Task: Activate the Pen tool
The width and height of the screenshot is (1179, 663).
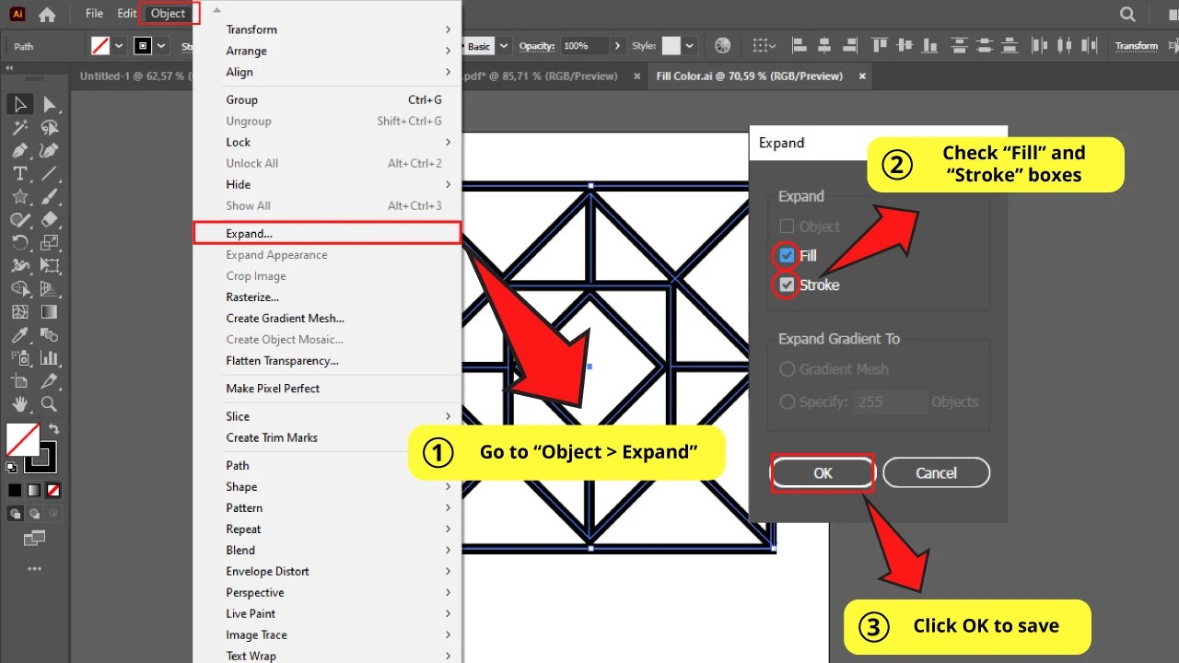Action: (x=20, y=150)
